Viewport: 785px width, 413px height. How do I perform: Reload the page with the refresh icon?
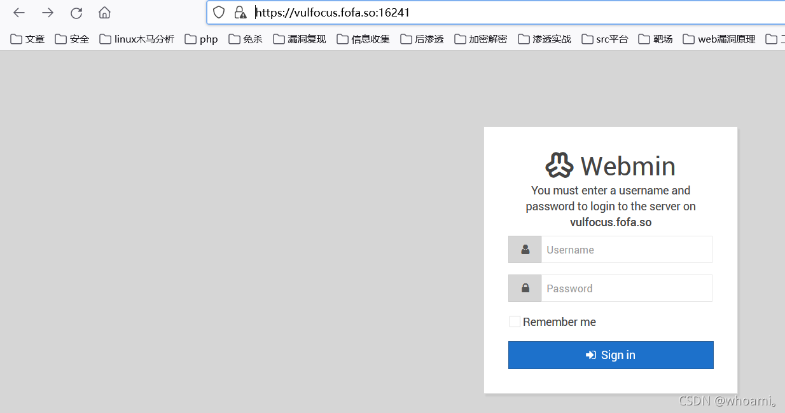(76, 13)
